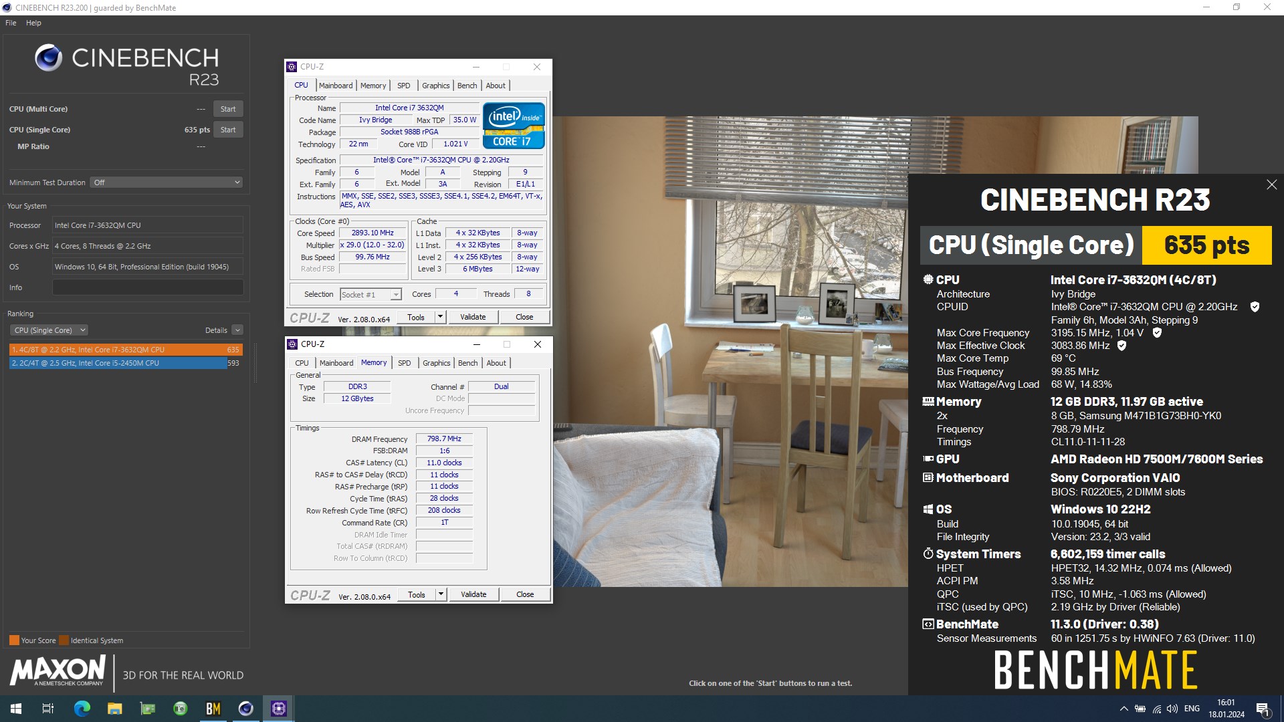Click the Core Speed value 2893.10 MHz
The image size is (1284, 722).
[372, 233]
